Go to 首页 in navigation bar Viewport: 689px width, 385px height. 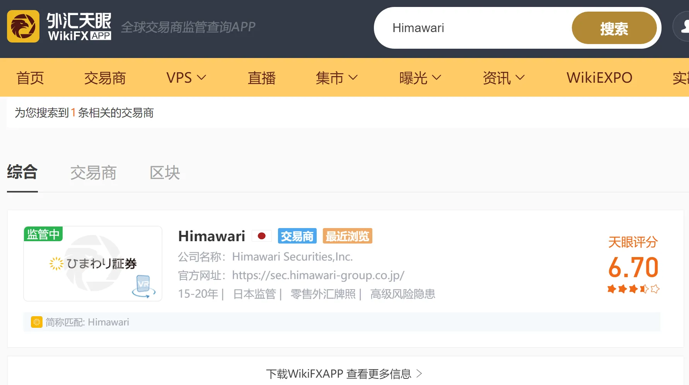[30, 78]
